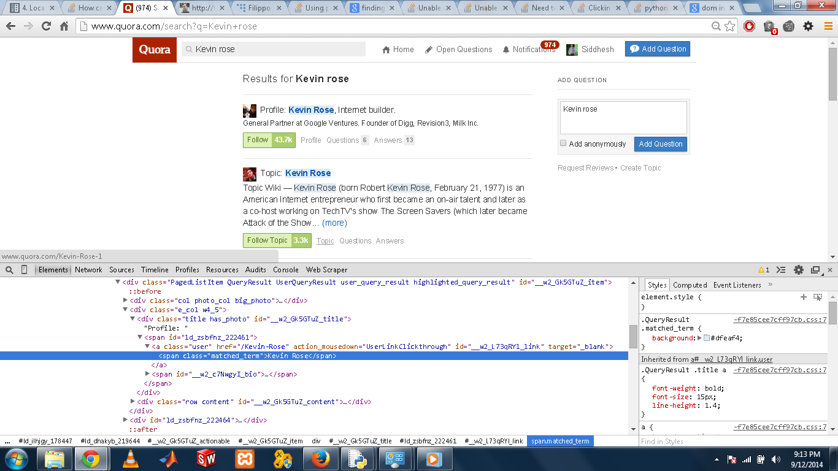Collapse the e_col w4_5 div node
The width and height of the screenshot is (838, 471).
[x=126, y=310]
